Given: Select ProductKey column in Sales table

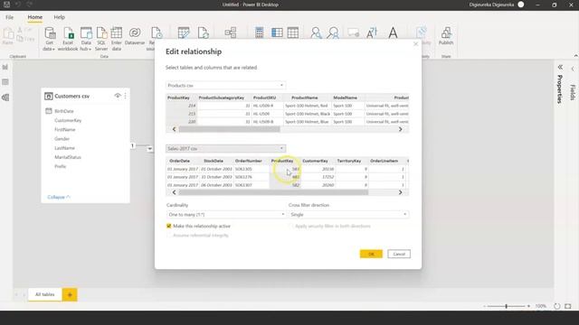Looking at the screenshot, I should click(x=282, y=161).
